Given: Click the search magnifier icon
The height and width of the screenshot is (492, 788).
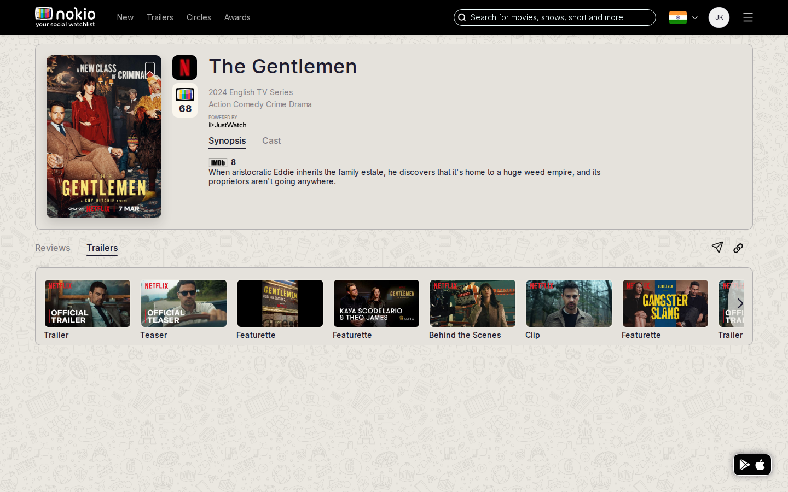Looking at the screenshot, I should pos(462,17).
